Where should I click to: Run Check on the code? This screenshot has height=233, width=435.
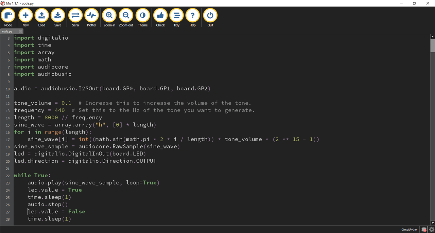click(160, 18)
